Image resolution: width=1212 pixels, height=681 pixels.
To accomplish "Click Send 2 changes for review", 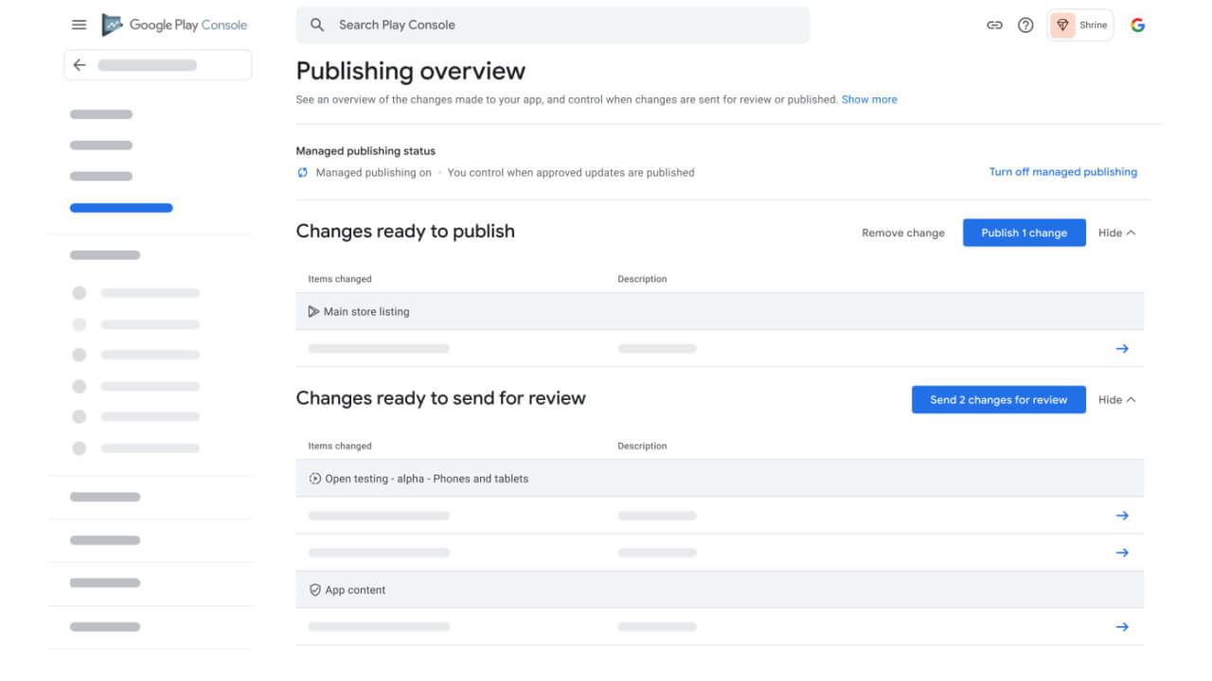I will [998, 400].
